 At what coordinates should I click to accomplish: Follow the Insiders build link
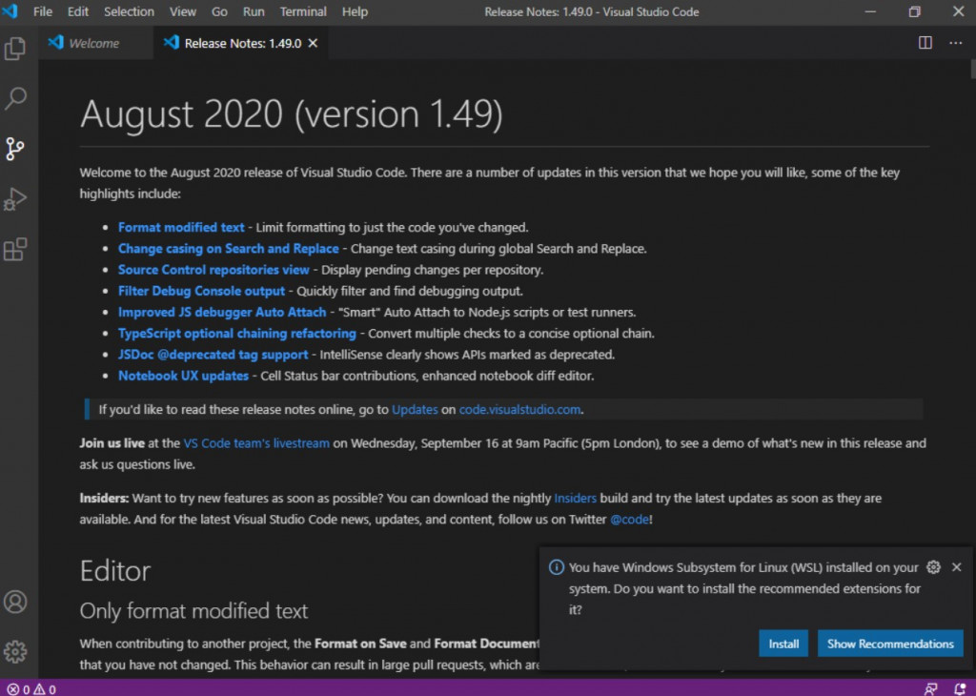(575, 498)
